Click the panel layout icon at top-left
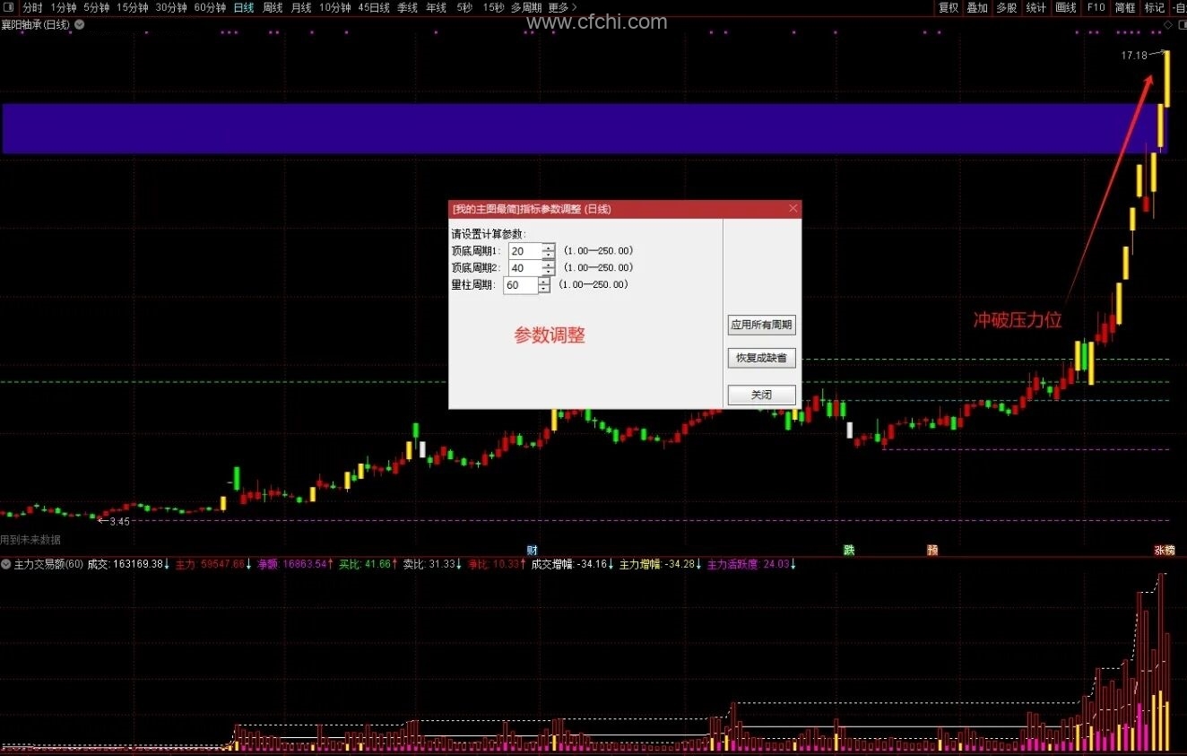1187x756 pixels. click(8, 7)
